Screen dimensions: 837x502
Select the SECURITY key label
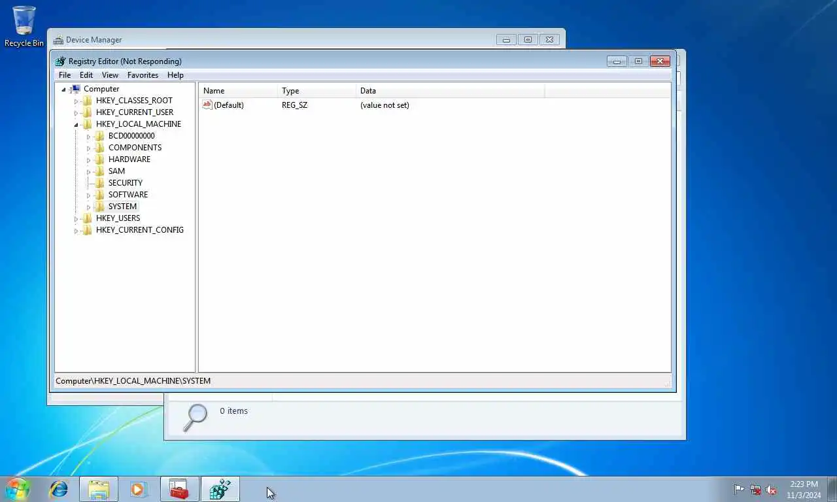[x=126, y=183]
